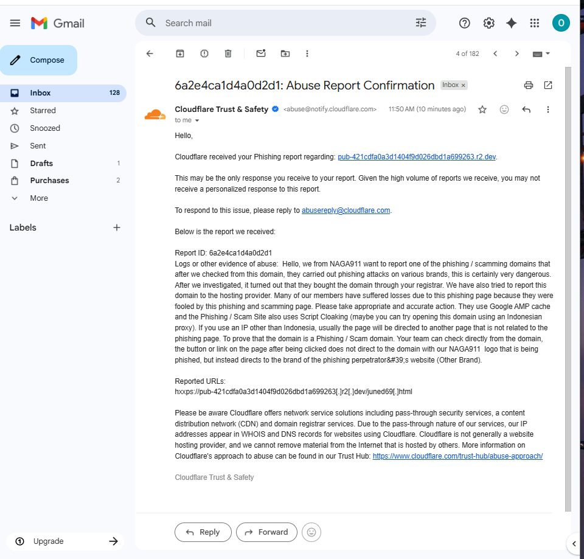Viewport: 584px width, 559px height.
Task: Open Settings gear icon
Action: click(x=488, y=23)
